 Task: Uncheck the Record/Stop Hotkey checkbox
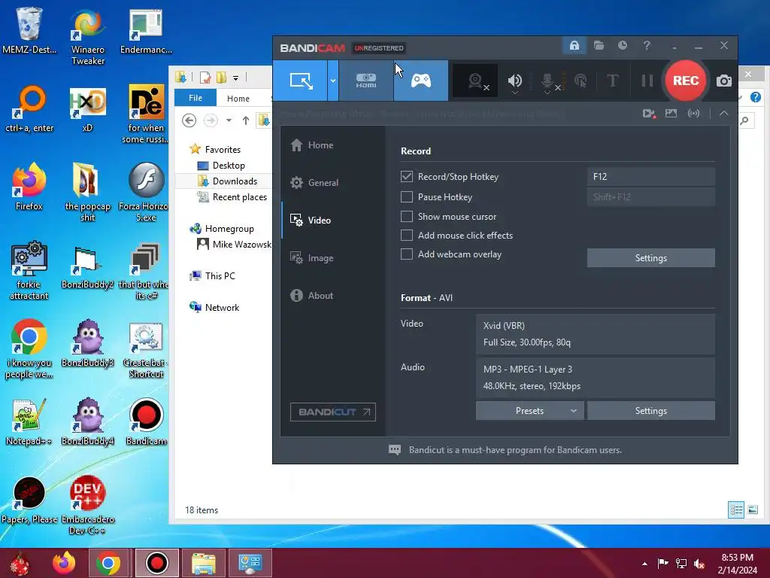point(407,176)
